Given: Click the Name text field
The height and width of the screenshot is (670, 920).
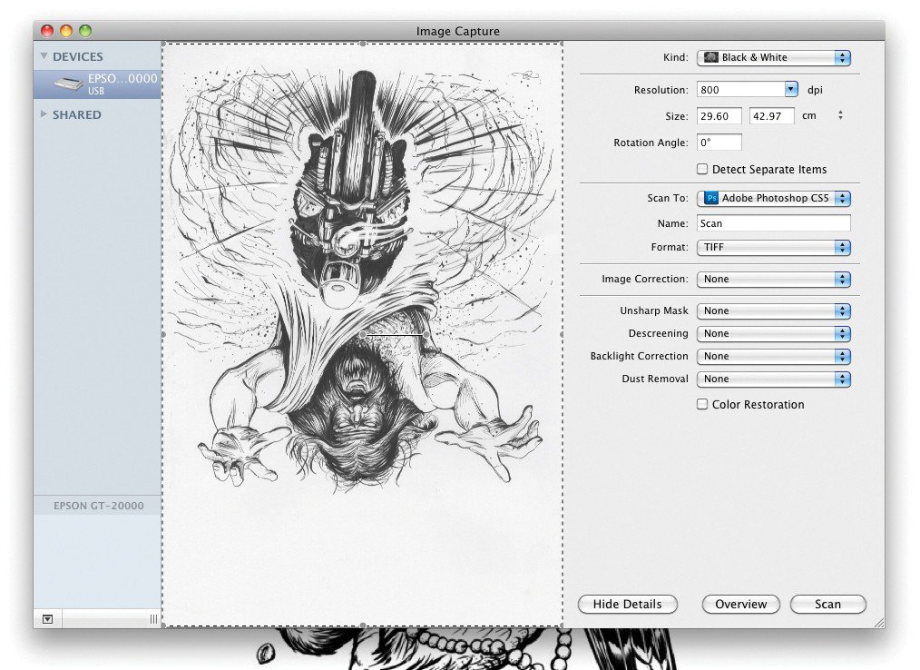Looking at the screenshot, I should click(773, 223).
